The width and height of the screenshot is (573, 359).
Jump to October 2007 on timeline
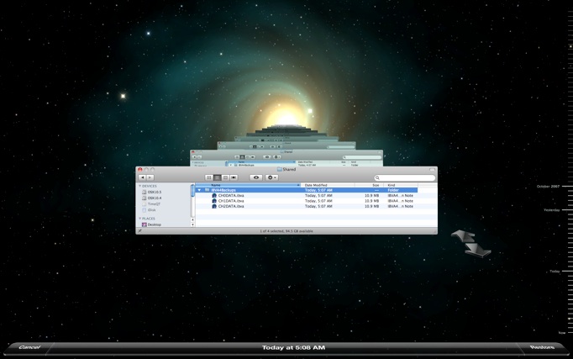click(x=548, y=187)
